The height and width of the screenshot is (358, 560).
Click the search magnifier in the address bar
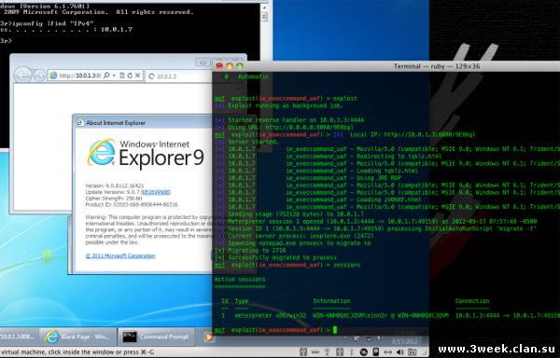tap(107, 76)
